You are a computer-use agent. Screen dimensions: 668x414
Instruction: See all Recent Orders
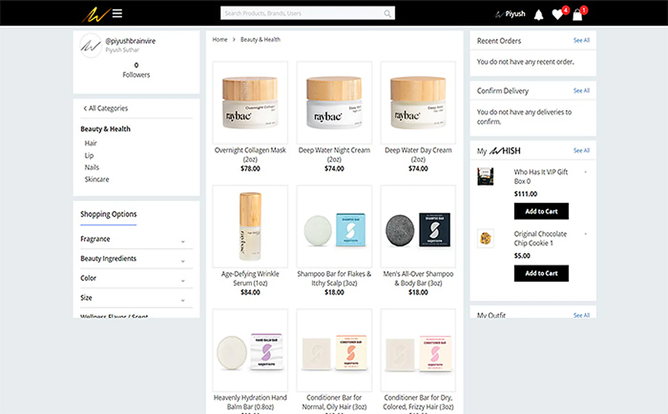click(581, 40)
